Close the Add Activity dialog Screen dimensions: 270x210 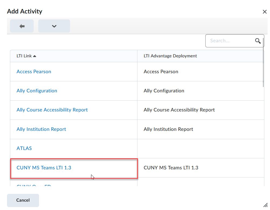coord(264,12)
